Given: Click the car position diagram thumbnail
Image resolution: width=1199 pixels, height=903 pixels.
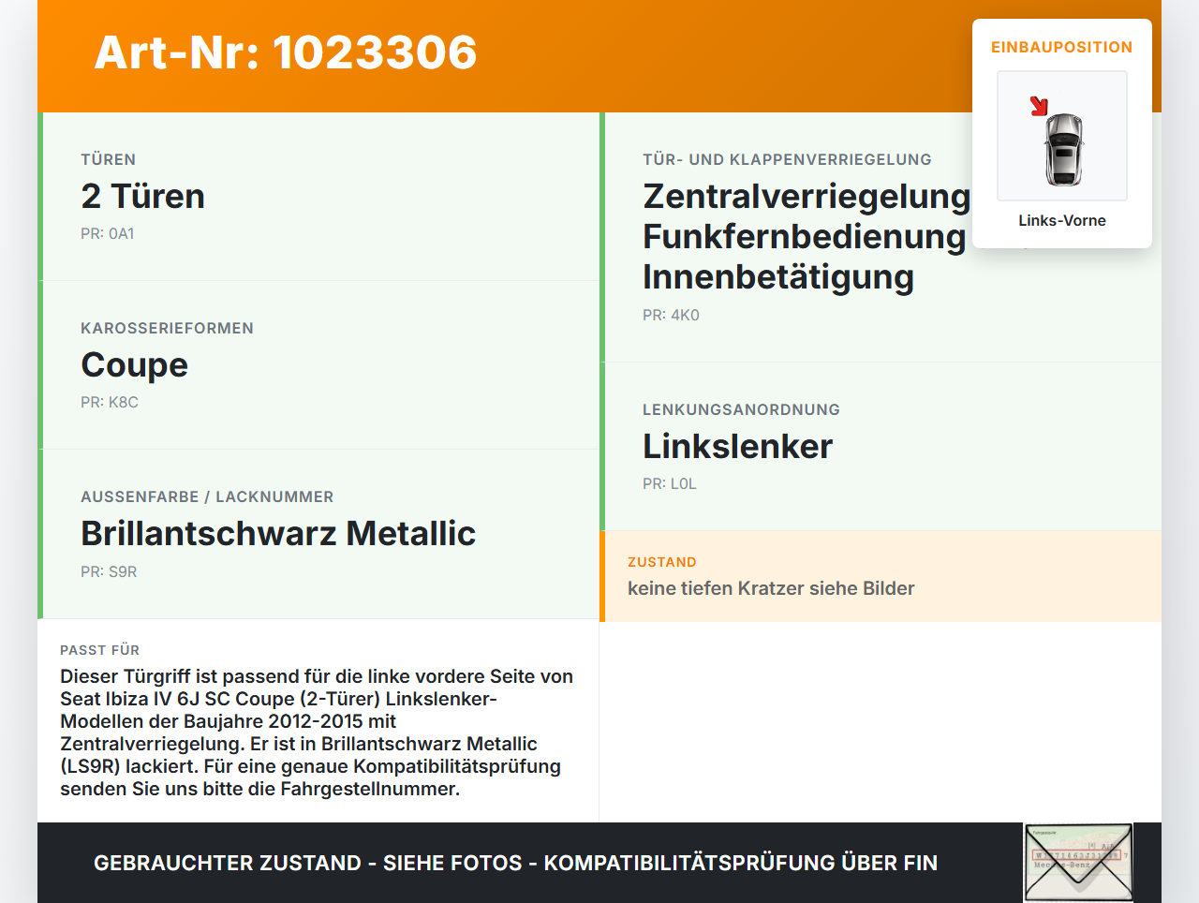Looking at the screenshot, I should pos(1062,136).
